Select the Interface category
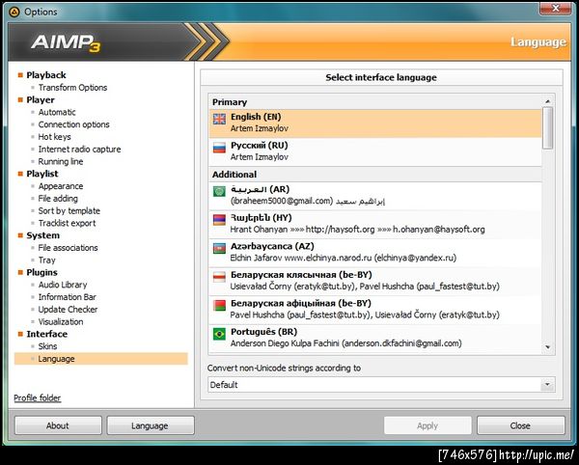 pyautogui.click(x=47, y=334)
